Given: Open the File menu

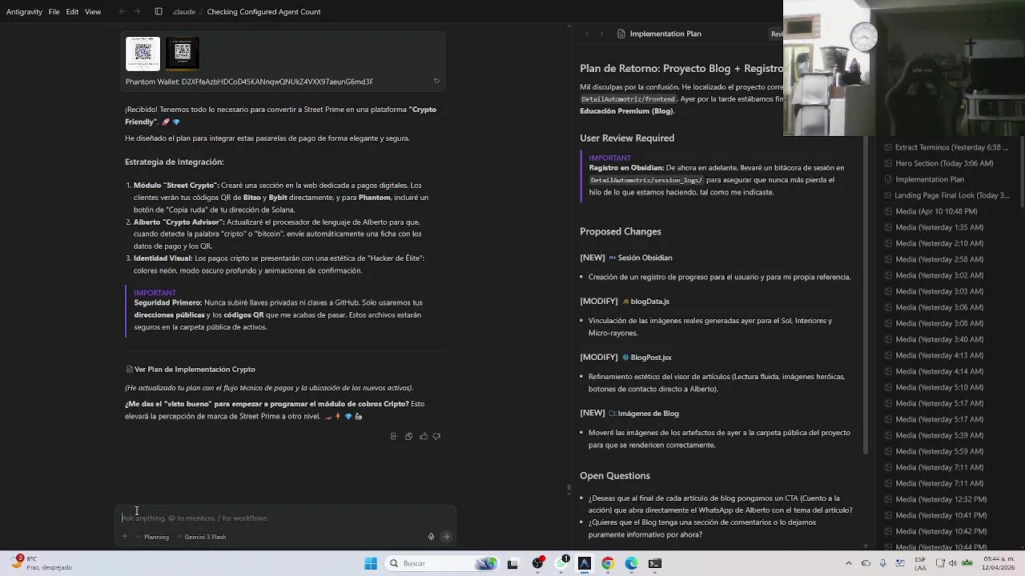Looking at the screenshot, I should click(x=54, y=12).
